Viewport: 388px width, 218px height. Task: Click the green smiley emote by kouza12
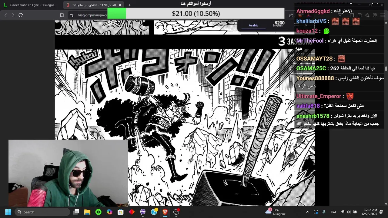point(326,31)
